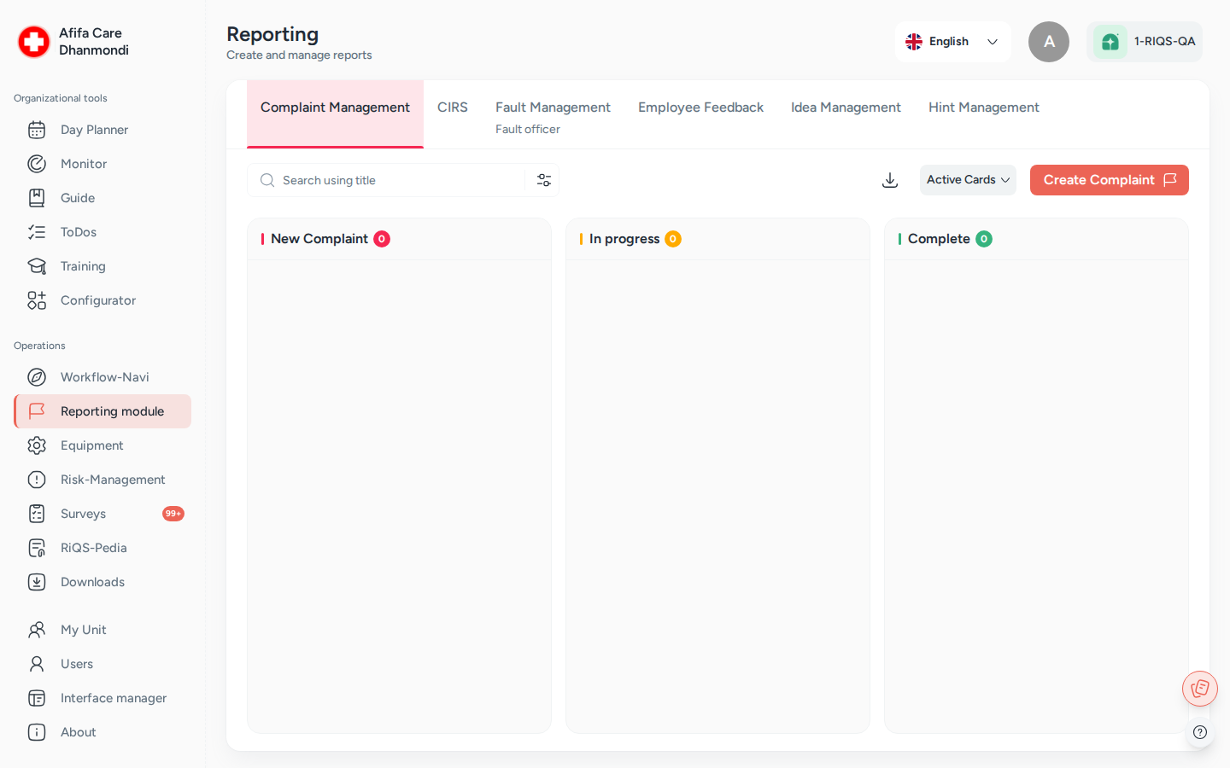Click the Monitor gauge icon

click(37, 164)
